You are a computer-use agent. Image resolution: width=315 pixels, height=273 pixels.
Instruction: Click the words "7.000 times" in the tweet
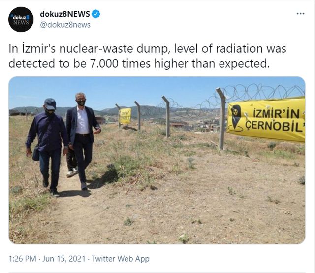pos(119,64)
